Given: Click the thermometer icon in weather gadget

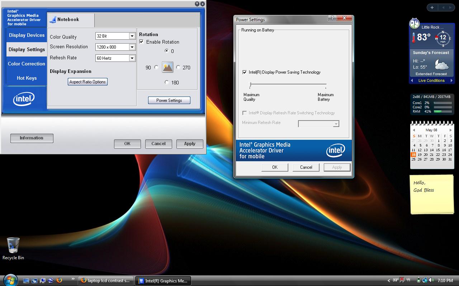Looking at the screenshot, I should [413, 38].
